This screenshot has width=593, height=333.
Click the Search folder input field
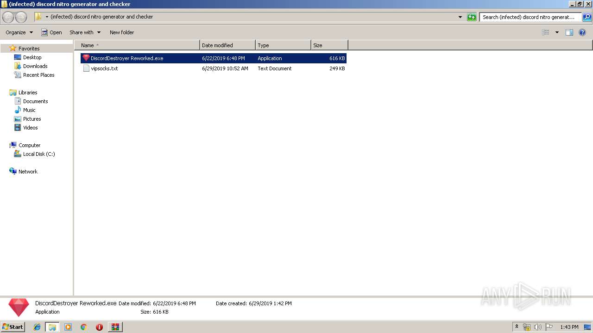(x=530, y=17)
